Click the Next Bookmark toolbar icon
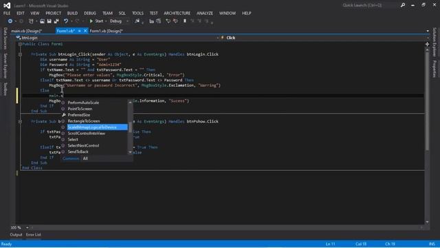The image size is (440, 248). point(199,21)
